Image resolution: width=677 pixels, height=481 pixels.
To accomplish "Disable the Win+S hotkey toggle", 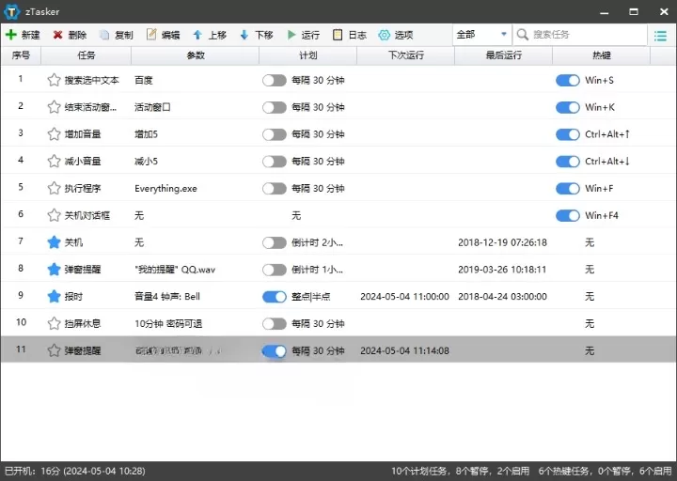I will [568, 80].
